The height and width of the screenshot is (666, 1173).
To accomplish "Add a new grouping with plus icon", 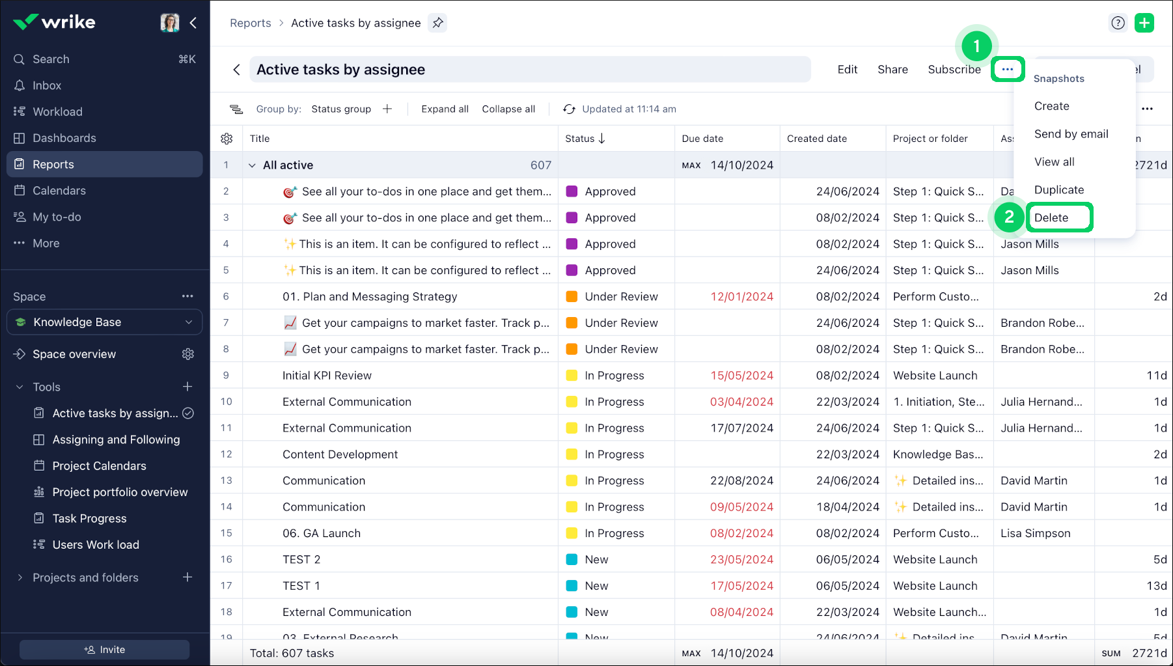I will coord(387,109).
